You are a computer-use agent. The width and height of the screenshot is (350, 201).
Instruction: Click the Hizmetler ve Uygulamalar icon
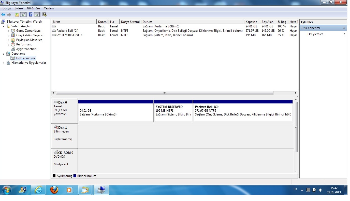pyautogui.click(x=8, y=63)
